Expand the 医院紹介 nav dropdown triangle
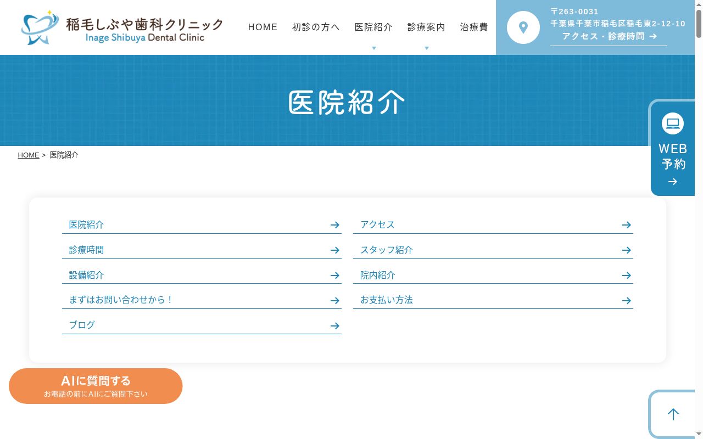The height and width of the screenshot is (439, 703). (x=374, y=48)
